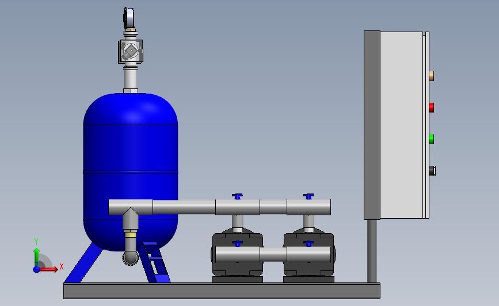Select the tank's right blue leg bracket

pos(155,262)
